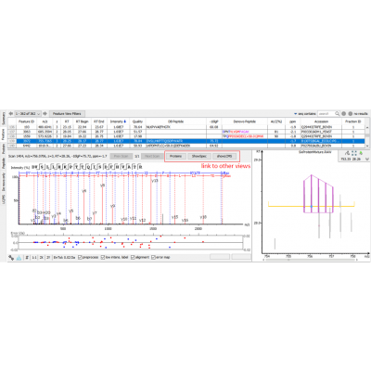Switch to the Peptide side tab
Image resolution: width=371 pixels, height=371 pixels.
tap(4, 163)
